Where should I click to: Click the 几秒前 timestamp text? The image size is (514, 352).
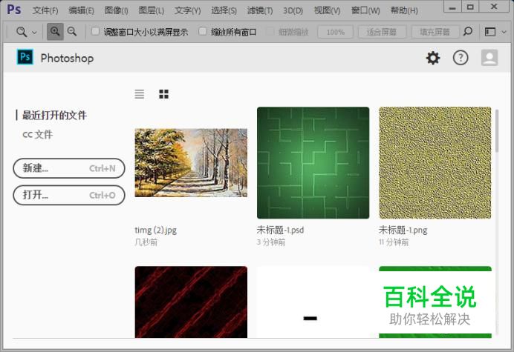[146, 242]
